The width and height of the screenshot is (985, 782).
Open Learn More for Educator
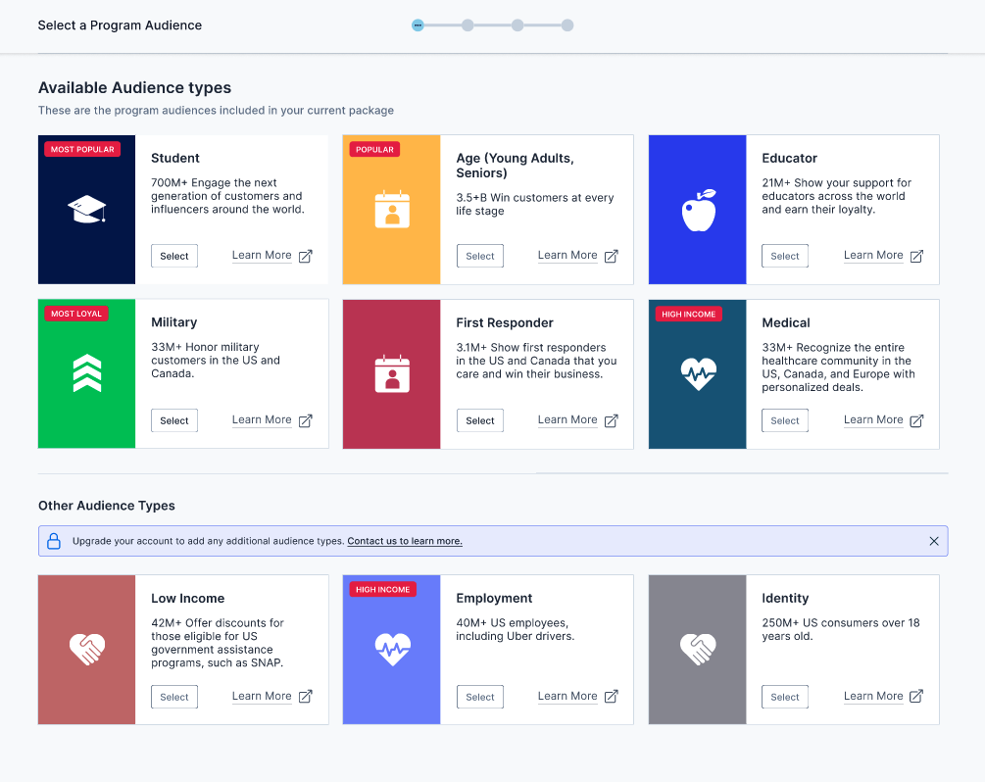click(x=873, y=255)
